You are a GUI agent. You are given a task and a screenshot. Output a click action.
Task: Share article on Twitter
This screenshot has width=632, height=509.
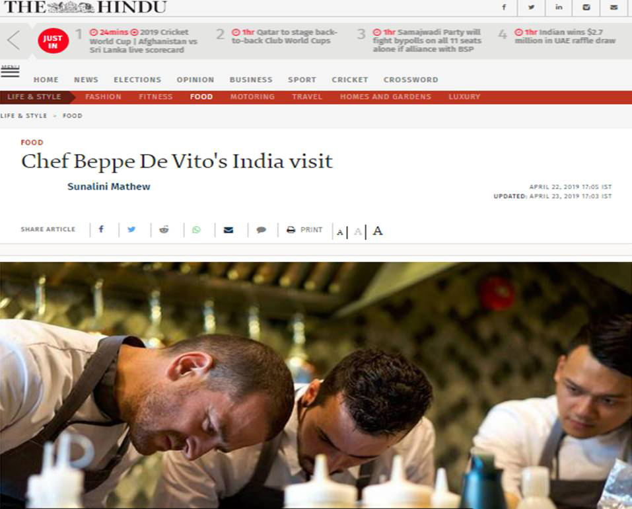click(x=131, y=229)
